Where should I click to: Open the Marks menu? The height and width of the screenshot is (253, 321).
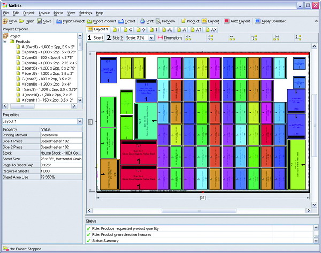pos(58,12)
